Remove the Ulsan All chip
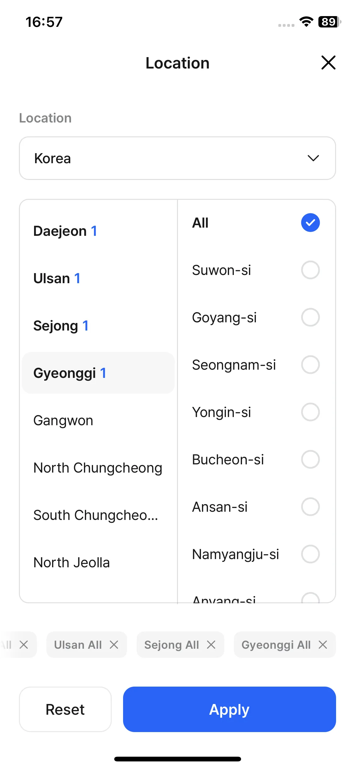Viewport: 355px width, 769px height. (x=114, y=645)
